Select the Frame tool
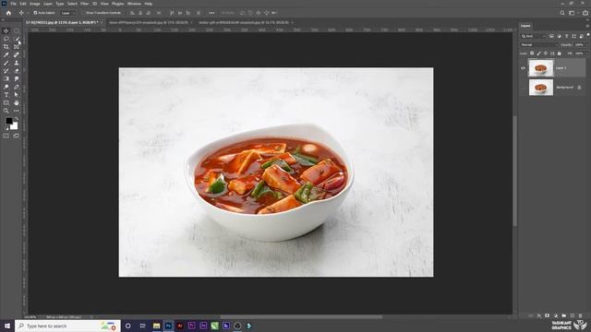This screenshot has height=332, width=591. click(17, 47)
